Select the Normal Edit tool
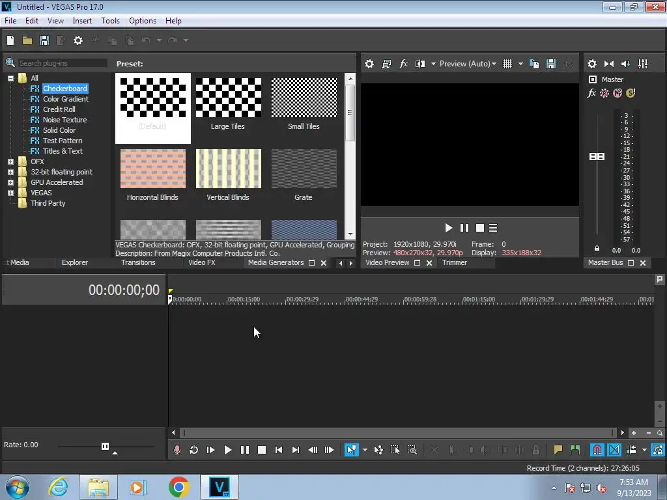Viewport: 667px width, 500px height. click(351, 450)
